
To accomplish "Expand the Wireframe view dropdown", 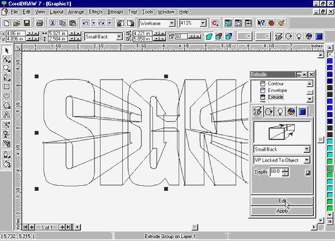I will click(172, 23).
